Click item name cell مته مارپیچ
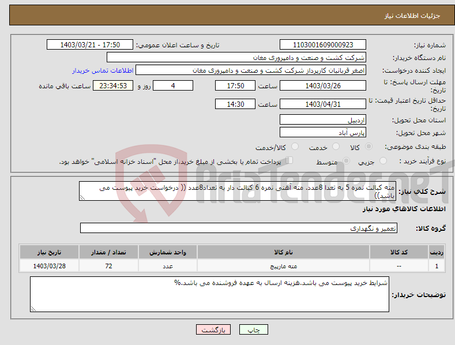This screenshot has height=345, width=455. click(283, 266)
